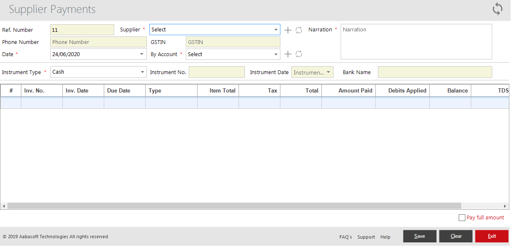Click in the Narration text area

416,41
